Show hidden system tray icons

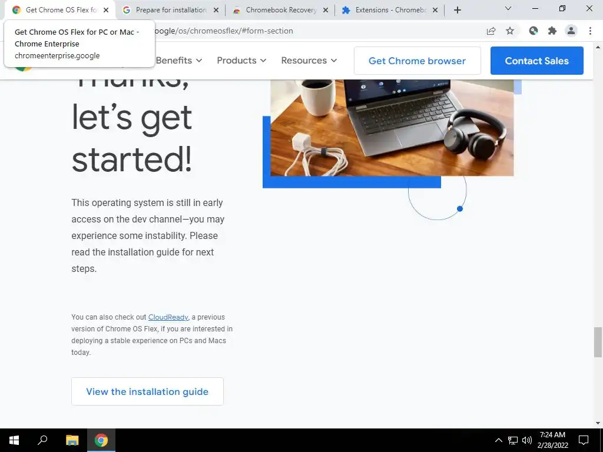pyautogui.click(x=498, y=440)
